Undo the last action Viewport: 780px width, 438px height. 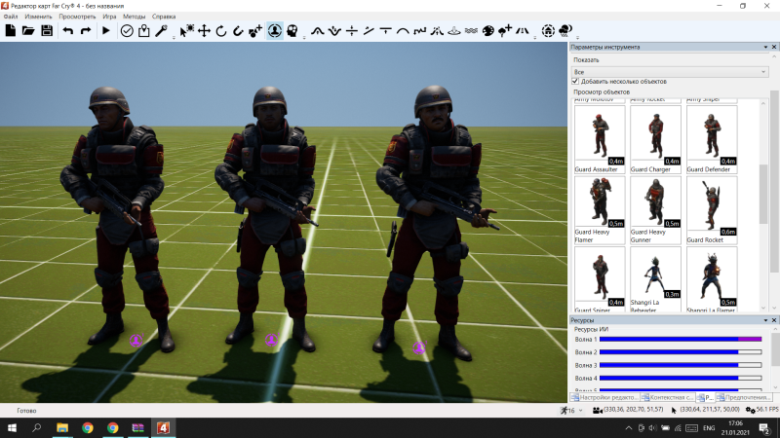point(68,31)
